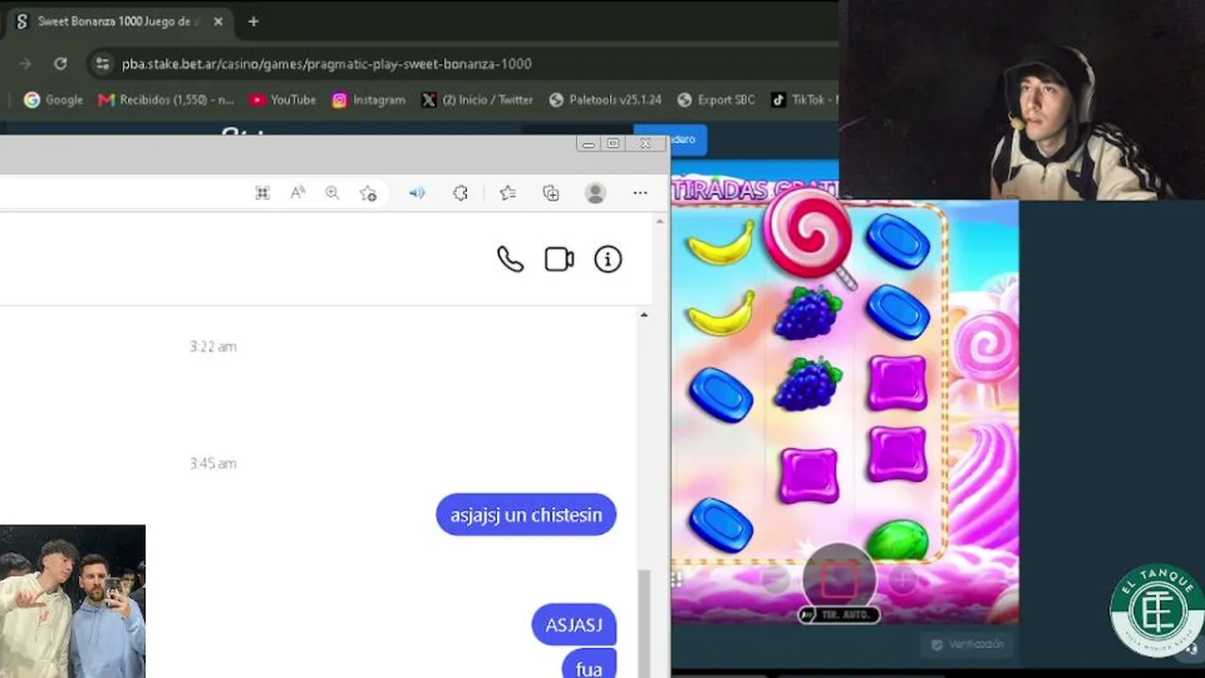This screenshot has width=1205, height=678.
Task: Click the grid icon in Edge's address bar
Action: coord(263,193)
